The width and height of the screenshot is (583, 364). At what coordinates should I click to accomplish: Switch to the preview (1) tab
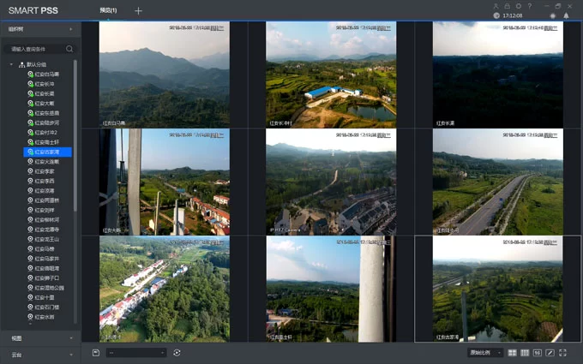point(108,10)
